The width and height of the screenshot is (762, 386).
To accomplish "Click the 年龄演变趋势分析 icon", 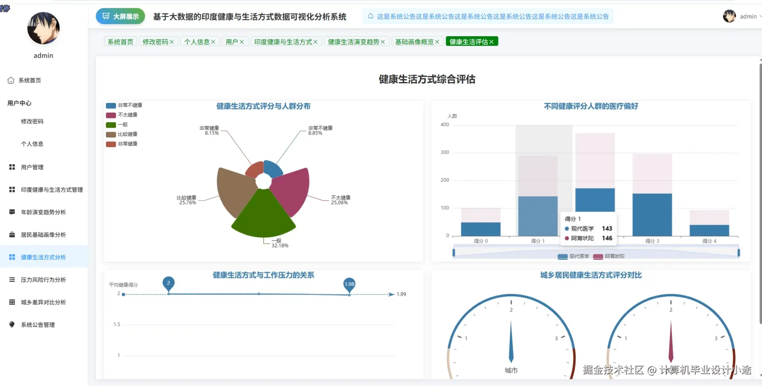I will 11,212.
